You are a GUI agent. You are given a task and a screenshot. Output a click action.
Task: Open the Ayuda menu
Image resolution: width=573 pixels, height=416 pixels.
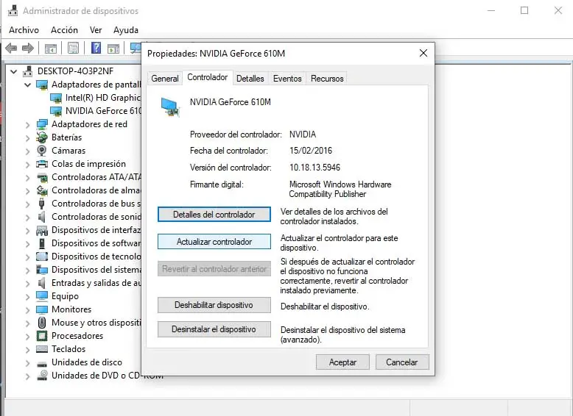click(x=126, y=30)
